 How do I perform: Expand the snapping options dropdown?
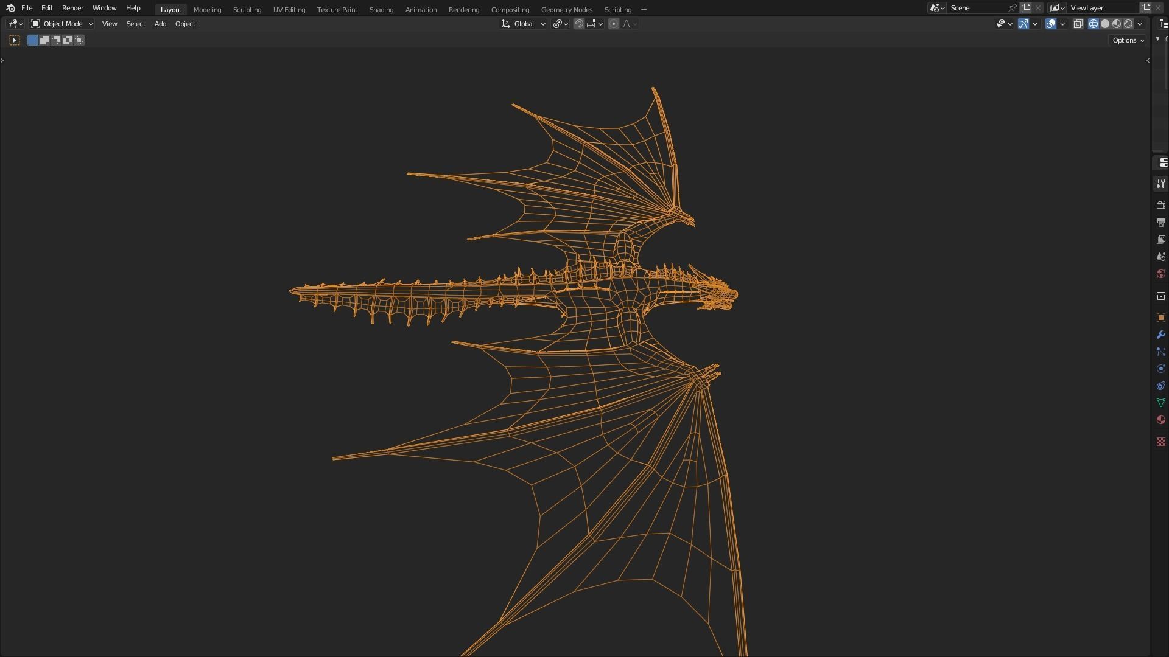point(595,24)
